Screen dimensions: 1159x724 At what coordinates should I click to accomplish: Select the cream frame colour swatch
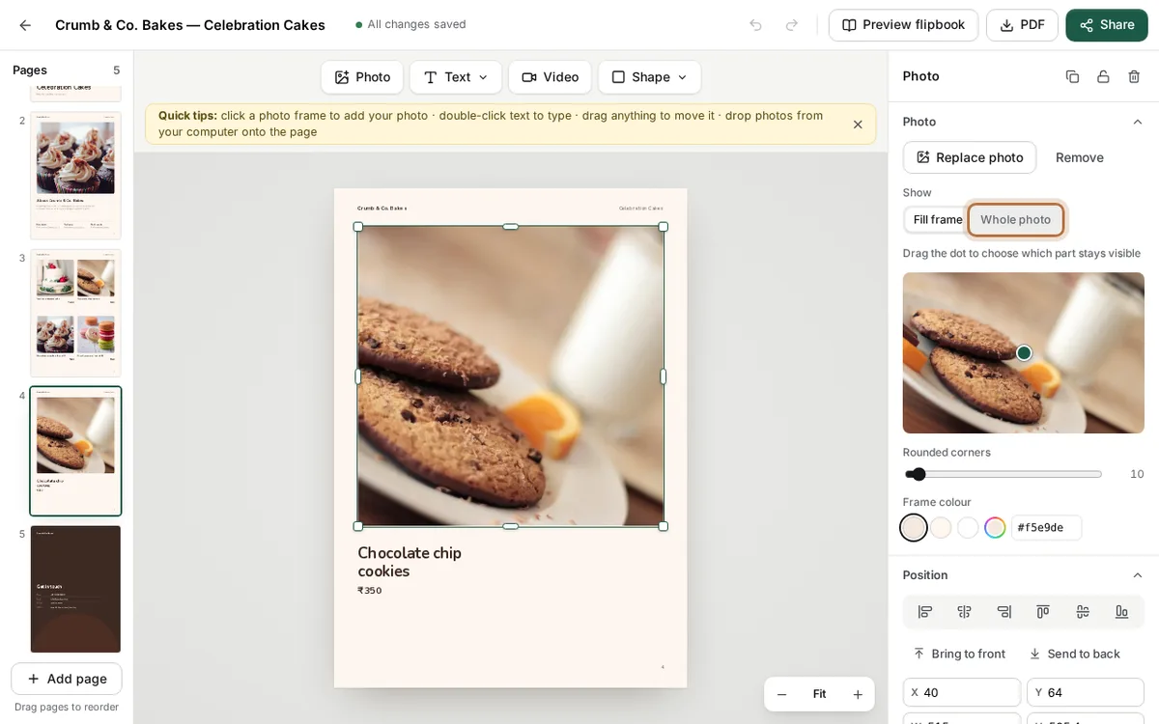(x=941, y=527)
